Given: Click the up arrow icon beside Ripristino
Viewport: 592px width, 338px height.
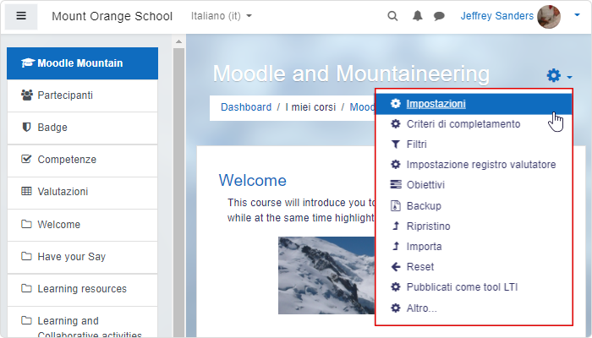Looking at the screenshot, I should [395, 226].
